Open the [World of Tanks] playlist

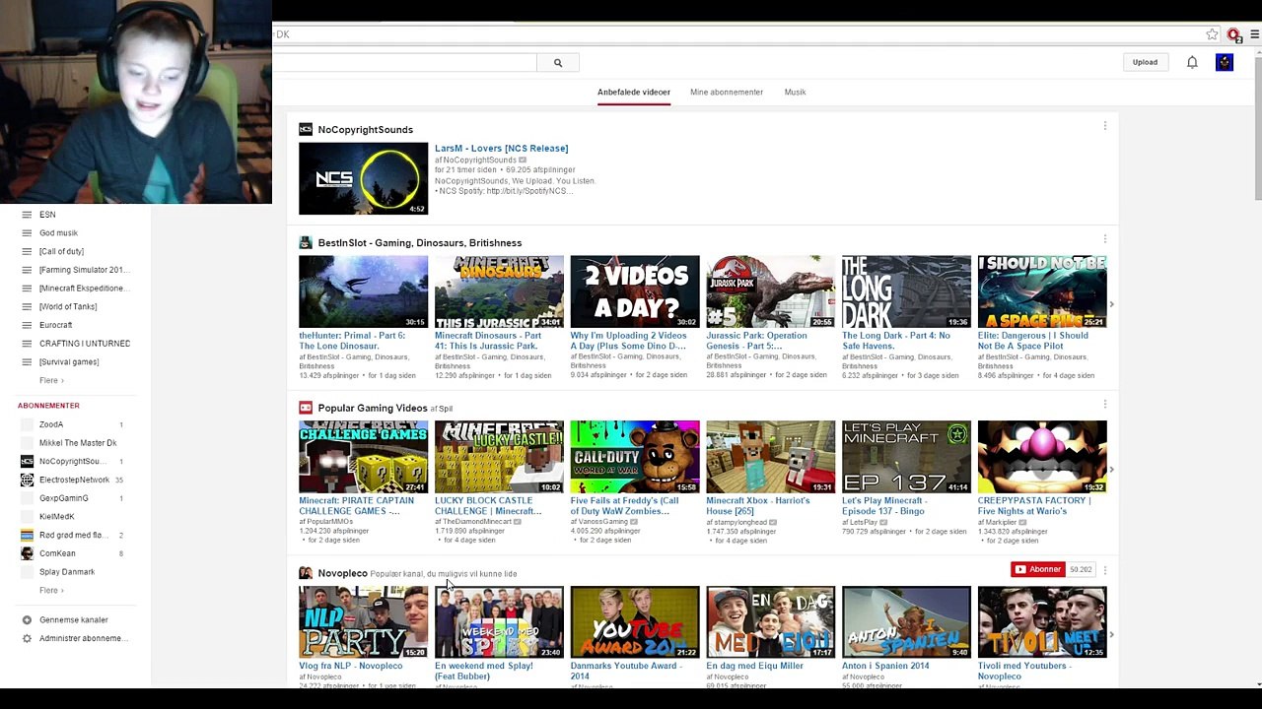coord(68,307)
